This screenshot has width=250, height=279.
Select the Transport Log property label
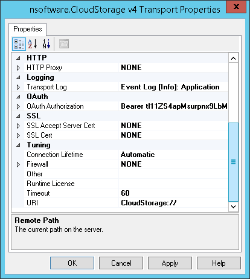pos(46,87)
